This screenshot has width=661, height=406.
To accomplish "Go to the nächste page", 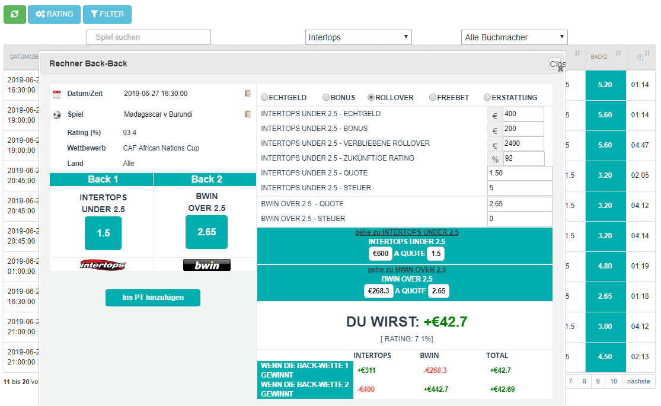I will pos(638,382).
